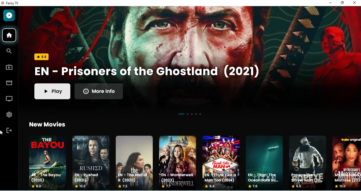Play Prisoners of the Ghostland

click(x=52, y=92)
